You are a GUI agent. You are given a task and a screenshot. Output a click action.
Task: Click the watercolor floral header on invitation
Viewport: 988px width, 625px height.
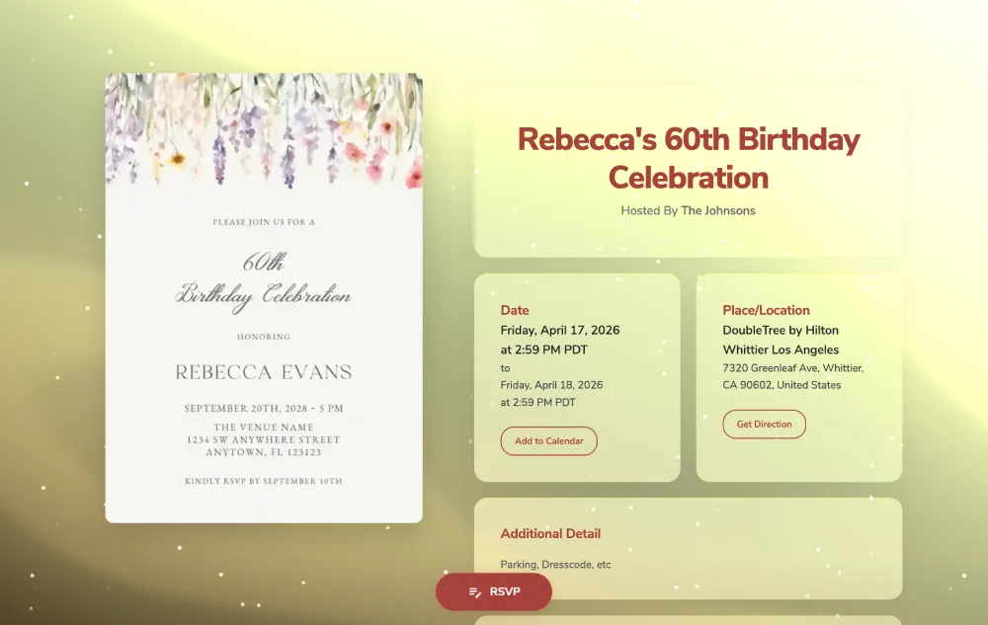pyautogui.click(x=264, y=128)
